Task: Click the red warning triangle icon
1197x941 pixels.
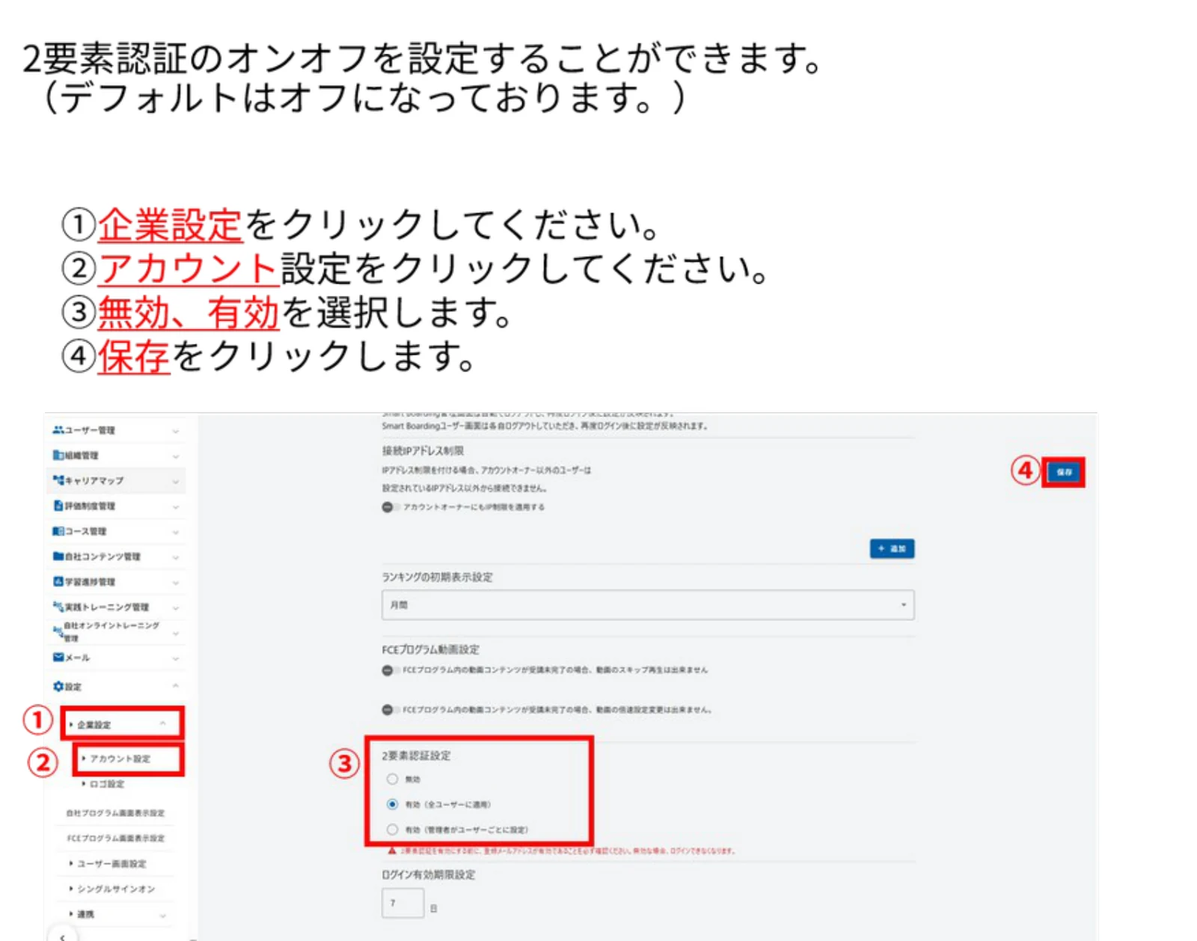Action: 391,850
